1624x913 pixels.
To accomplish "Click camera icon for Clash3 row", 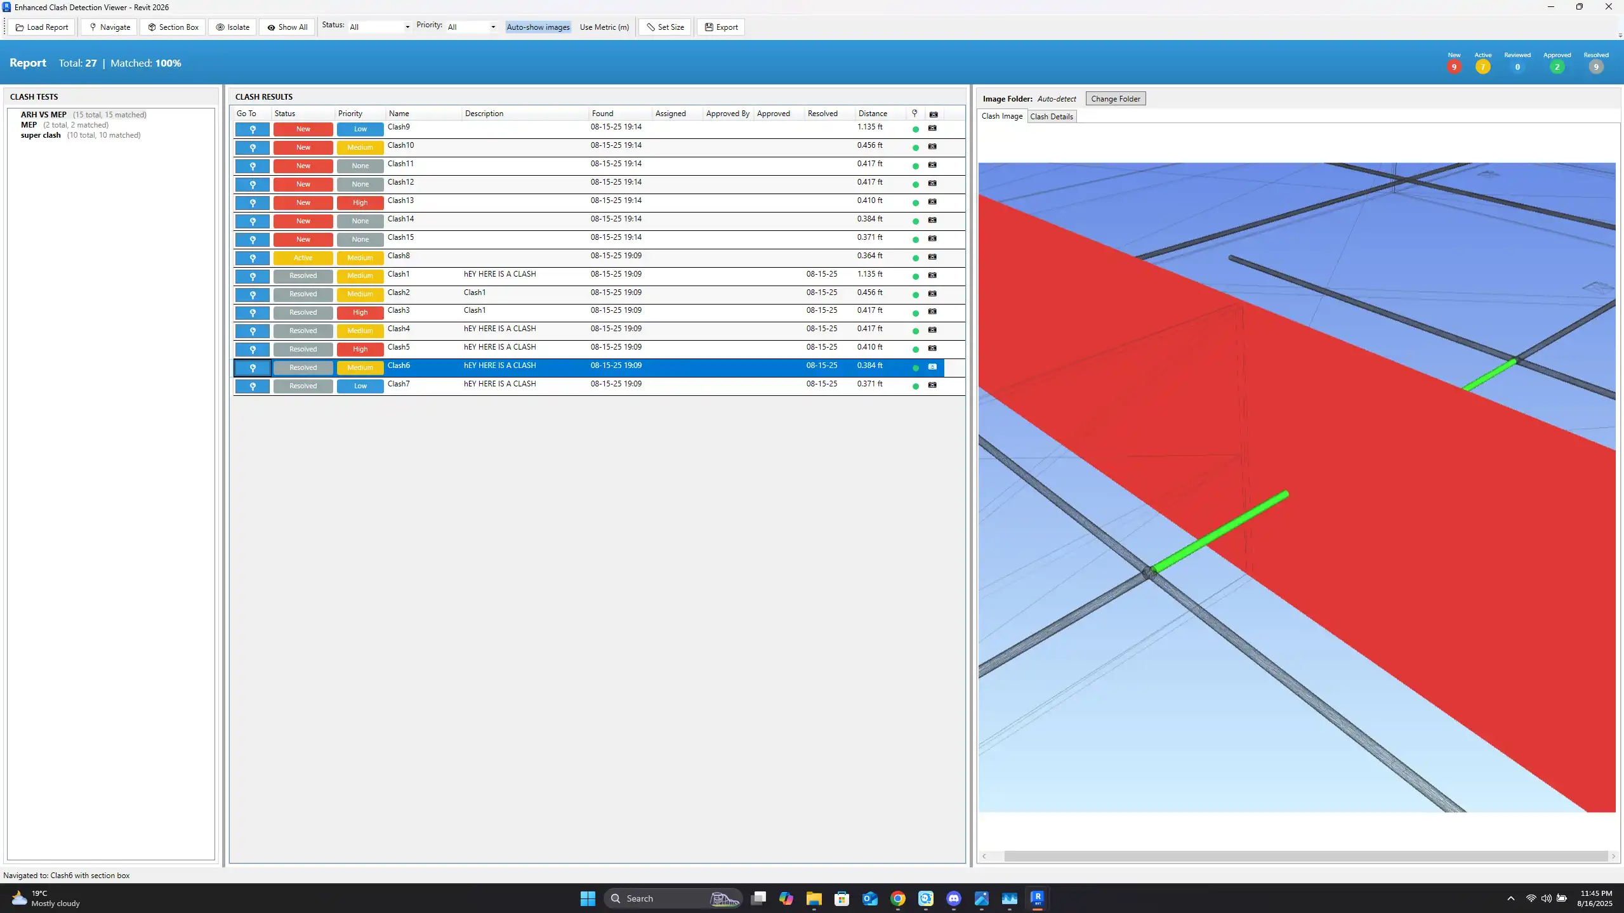I will click(932, 312).
